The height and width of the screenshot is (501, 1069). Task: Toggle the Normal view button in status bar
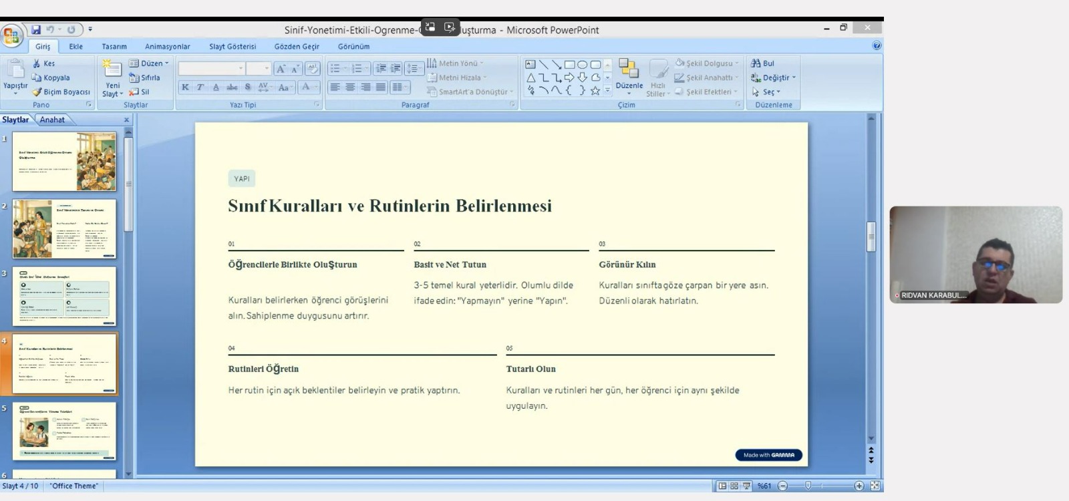tap(722, 486)
